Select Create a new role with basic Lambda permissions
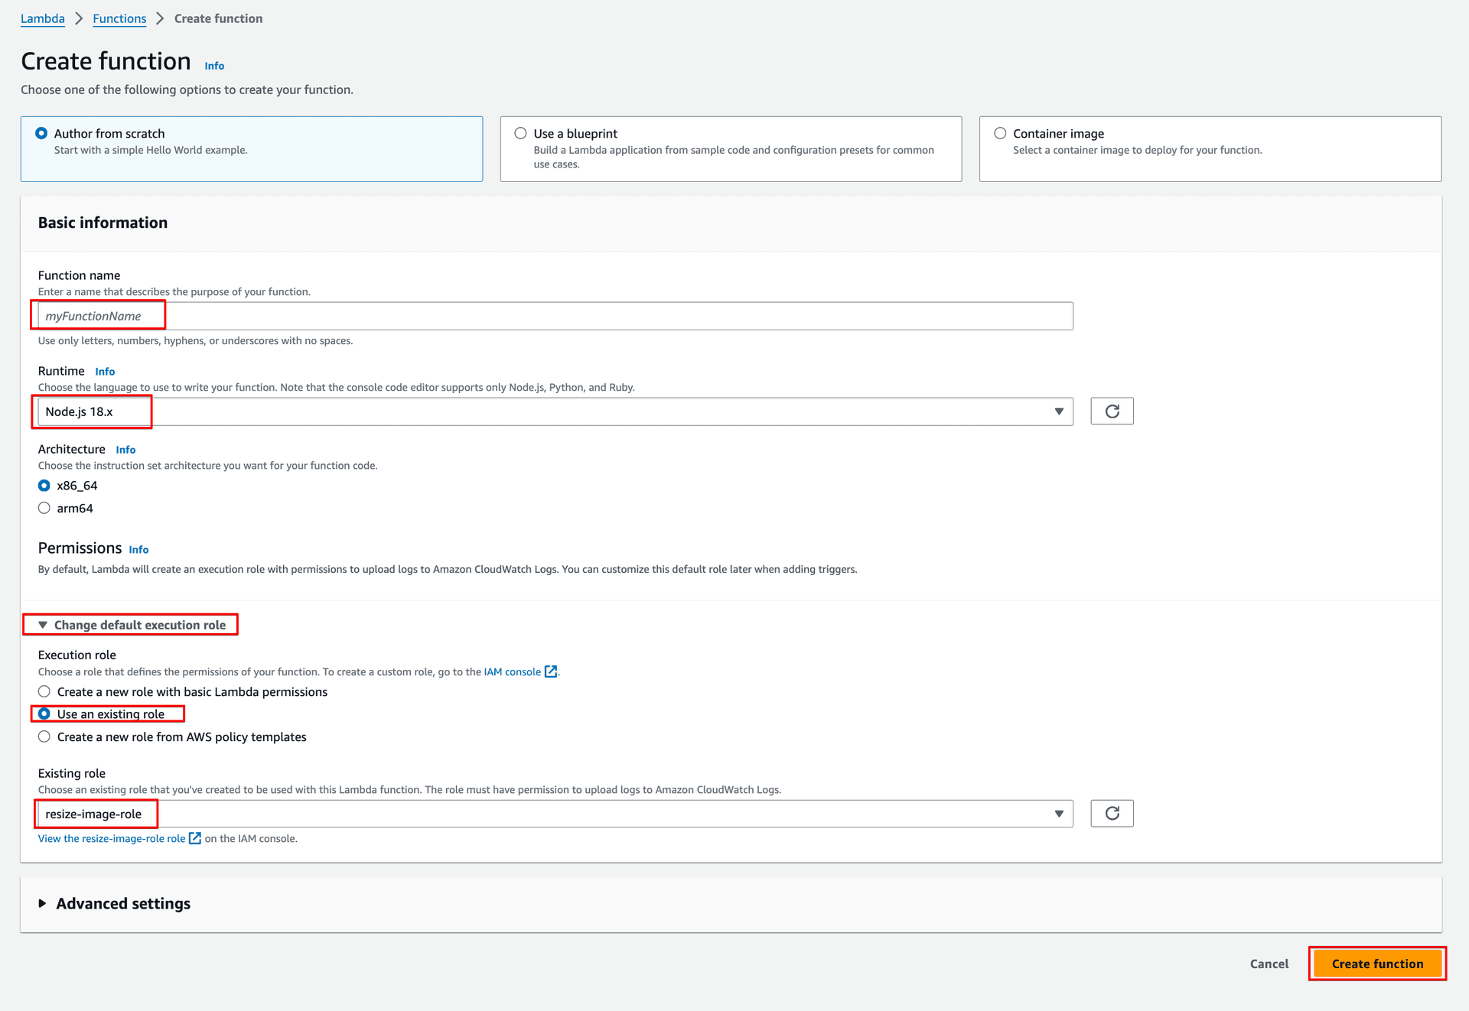Image resolution: width=1469 pixels, height=1011 pixels. [x=44, y=691]
